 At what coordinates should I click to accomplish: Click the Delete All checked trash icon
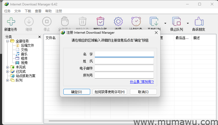pos(100,21)
